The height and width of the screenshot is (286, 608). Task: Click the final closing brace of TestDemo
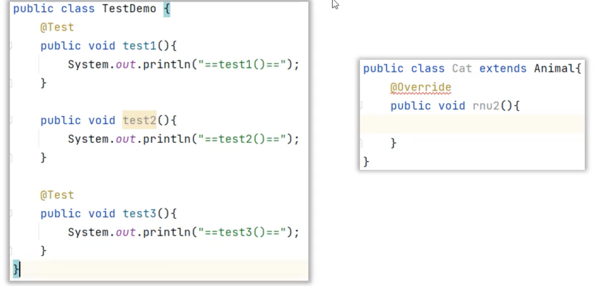16,269
